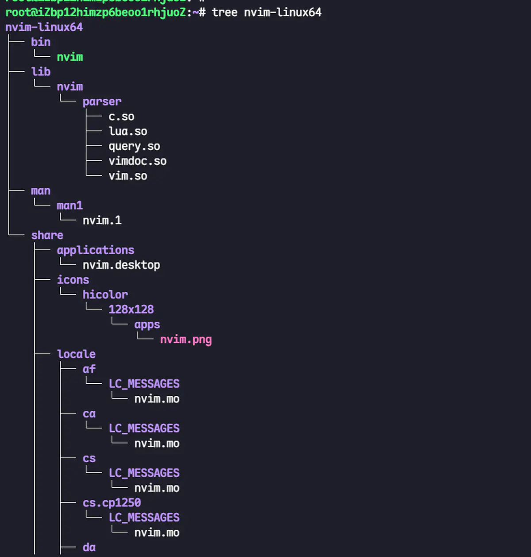The width and height of the screenshot is (531, 557).
Task: Click 'nvim.mo' inside the cs locale
Action: click(x=157, y=488)
